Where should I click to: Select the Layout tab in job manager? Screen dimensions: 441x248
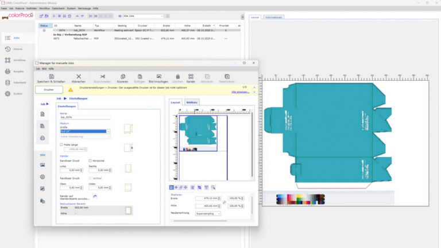coord(176,103)
